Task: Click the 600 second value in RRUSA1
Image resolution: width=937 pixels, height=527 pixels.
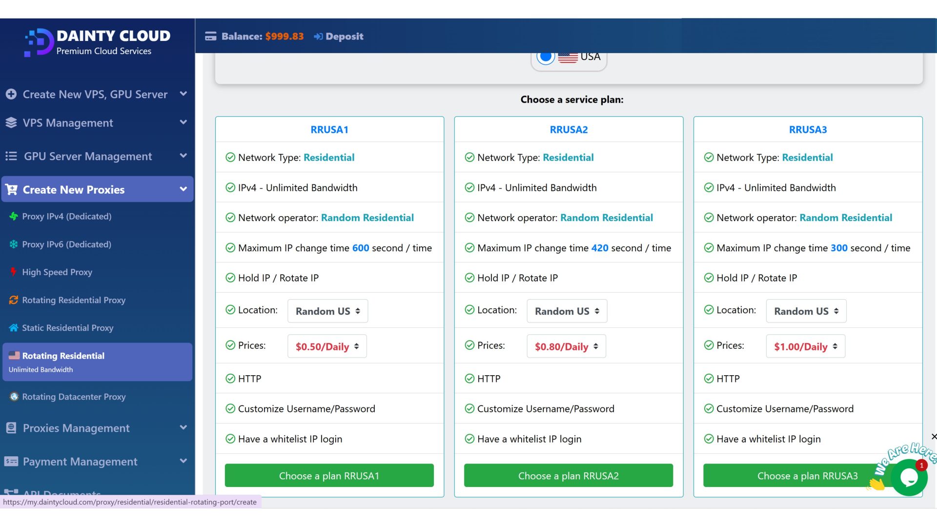Action: (x=361, y=248)
